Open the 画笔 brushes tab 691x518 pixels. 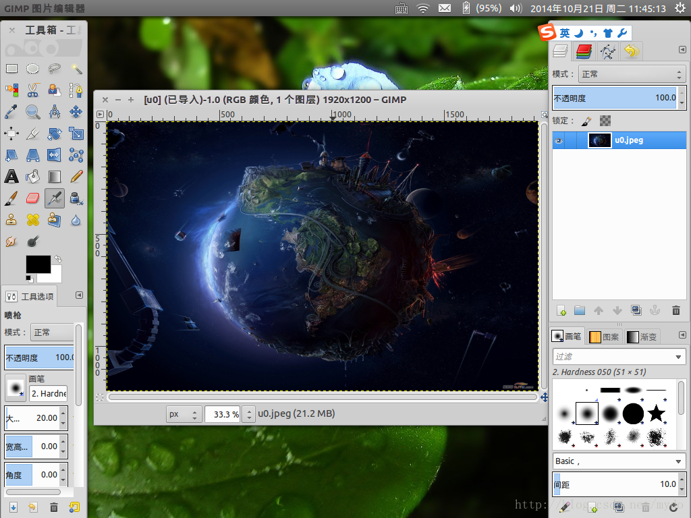pyautogui.click(x=567, y=337)
